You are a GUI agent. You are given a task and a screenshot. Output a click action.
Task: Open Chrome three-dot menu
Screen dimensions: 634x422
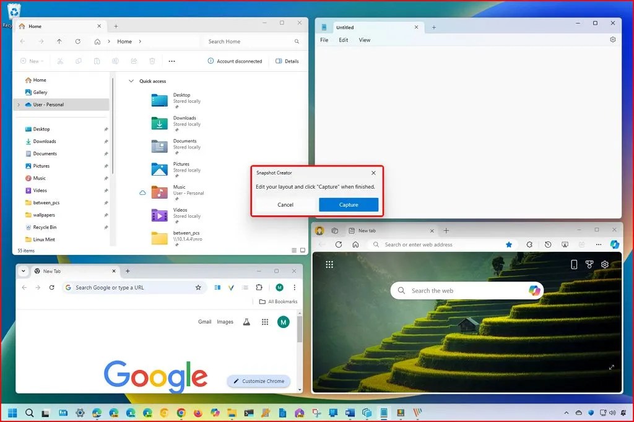coord(294,287)
